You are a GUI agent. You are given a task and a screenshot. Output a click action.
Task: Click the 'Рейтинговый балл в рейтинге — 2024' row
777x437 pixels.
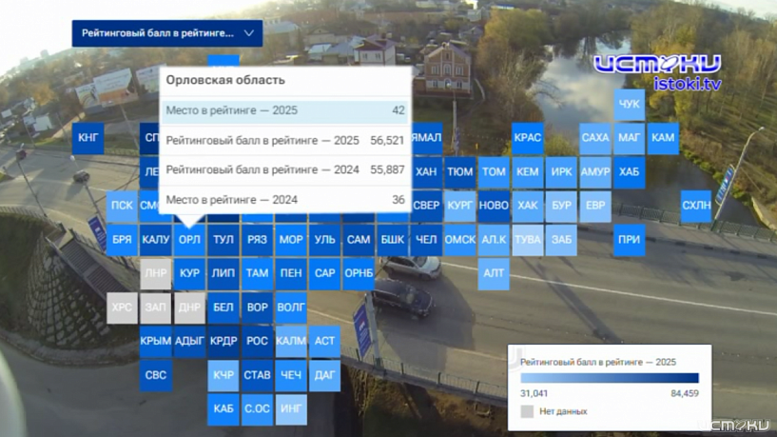point(284,170)
